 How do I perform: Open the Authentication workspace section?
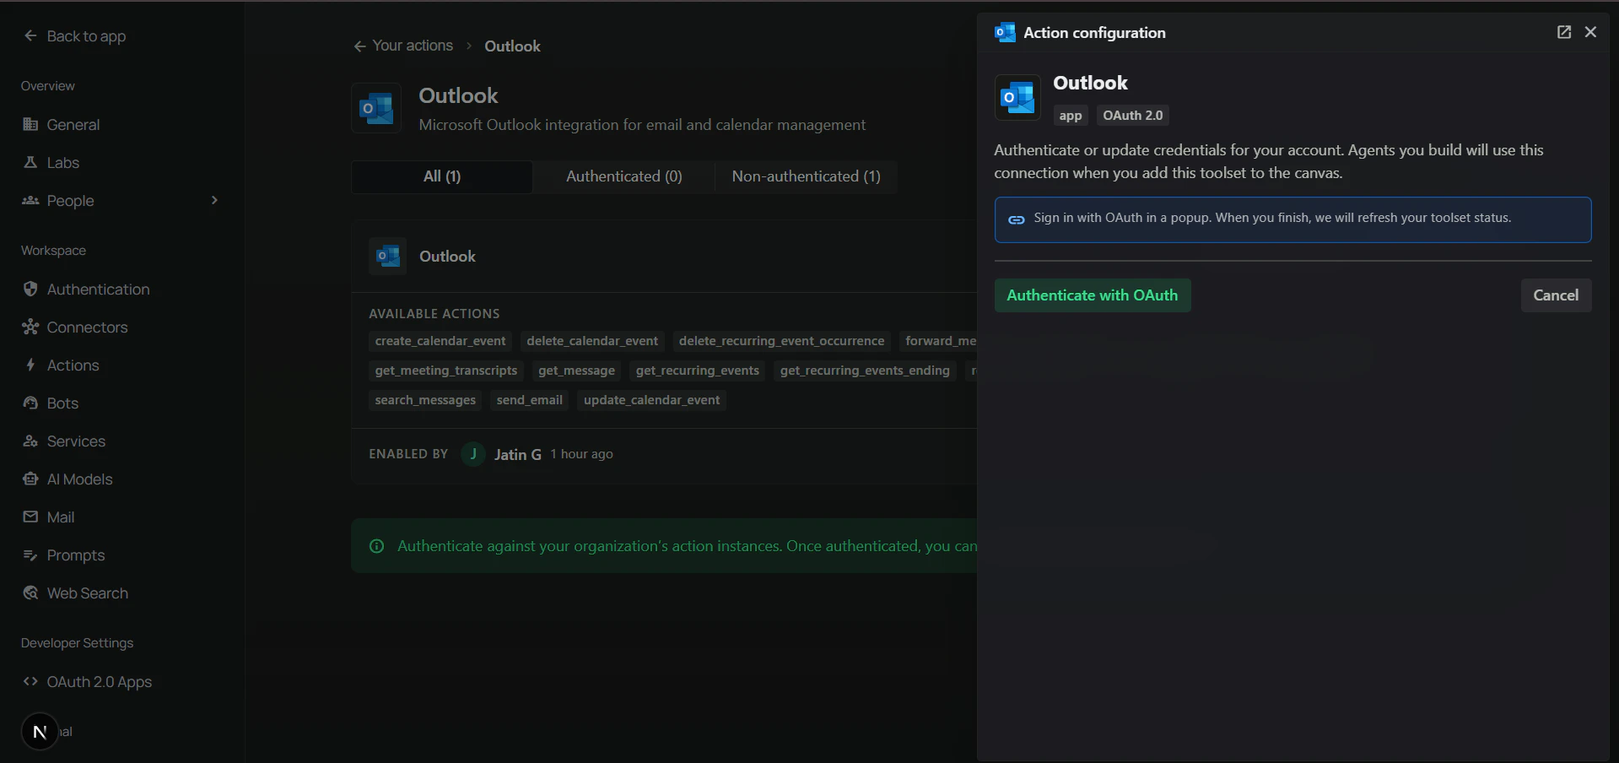pos(98,289)
